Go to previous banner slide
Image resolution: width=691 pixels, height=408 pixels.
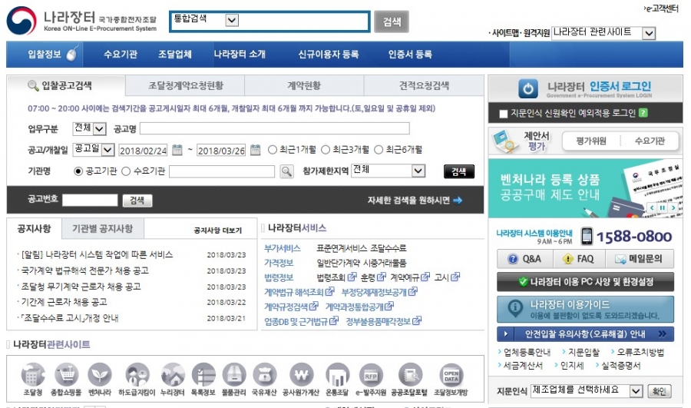point(652,207)
